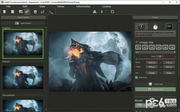Click the Finalise panel header button
Viewport: 180px width, 112px height.
coord(155,17)
